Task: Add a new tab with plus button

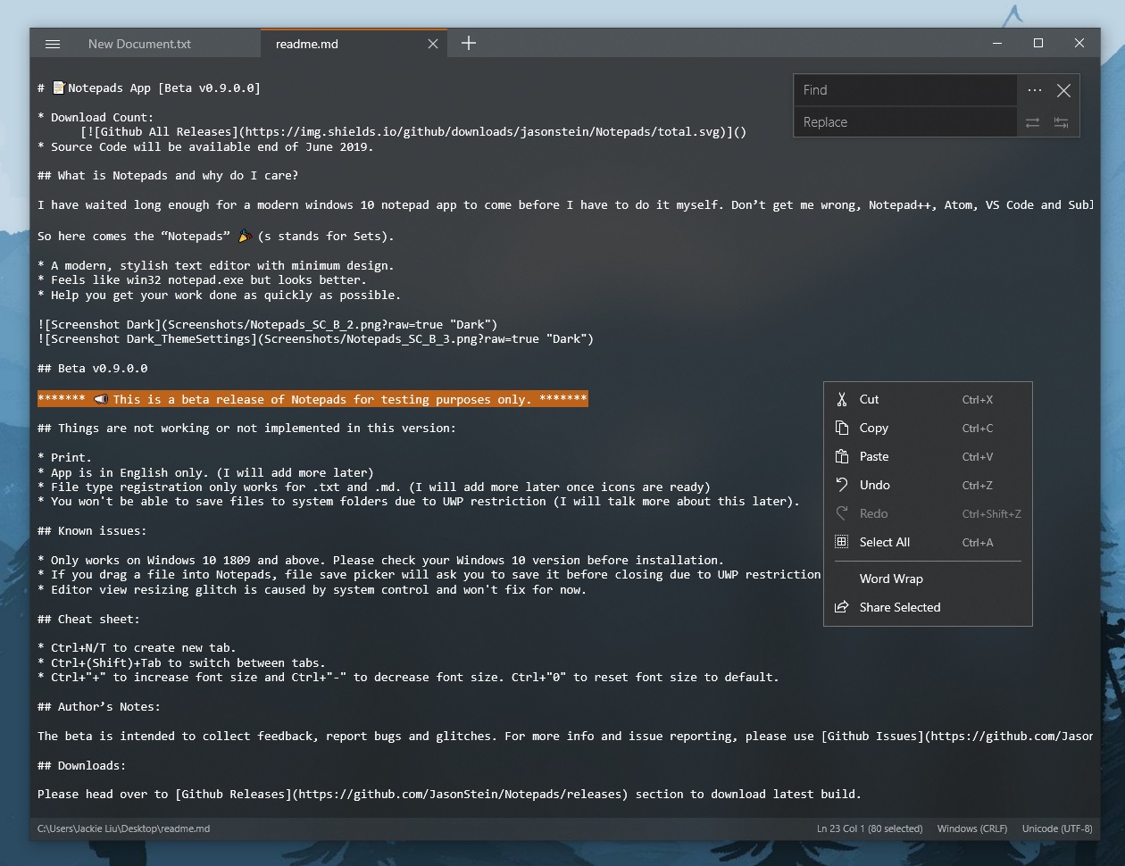Action: coord(469,43)
